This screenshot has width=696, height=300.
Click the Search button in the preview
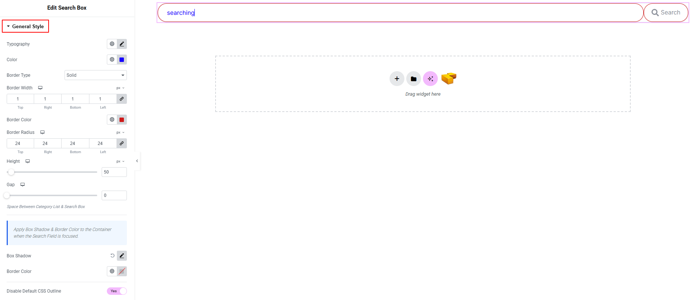[x=666, y=13]
